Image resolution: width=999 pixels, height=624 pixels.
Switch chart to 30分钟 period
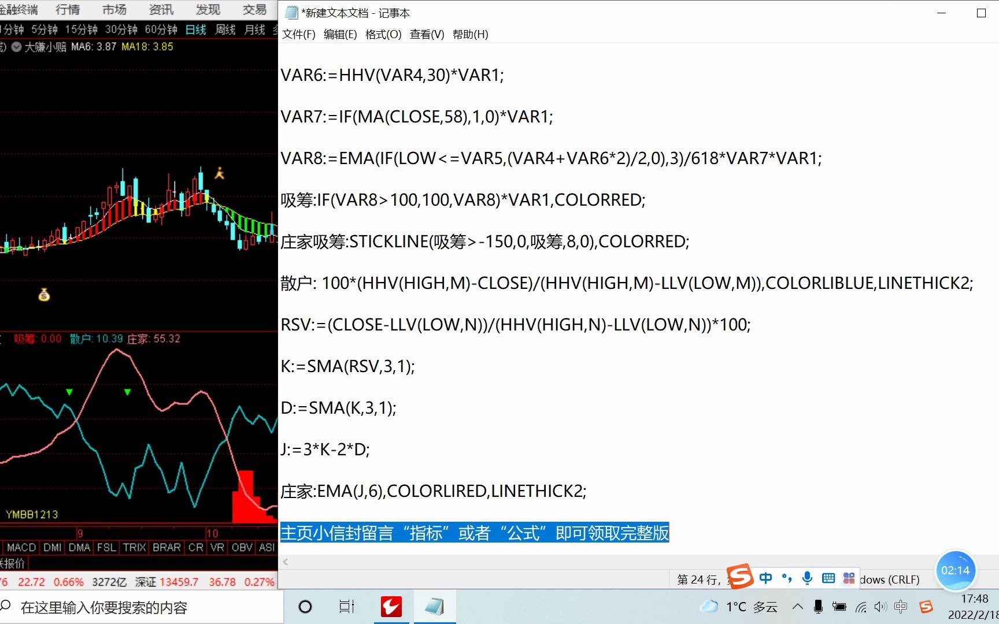tap(121, 29)
